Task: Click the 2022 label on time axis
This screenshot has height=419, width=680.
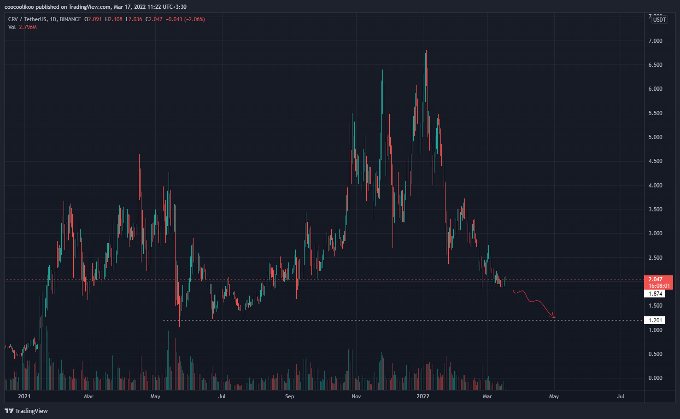Action: point(423,396)
